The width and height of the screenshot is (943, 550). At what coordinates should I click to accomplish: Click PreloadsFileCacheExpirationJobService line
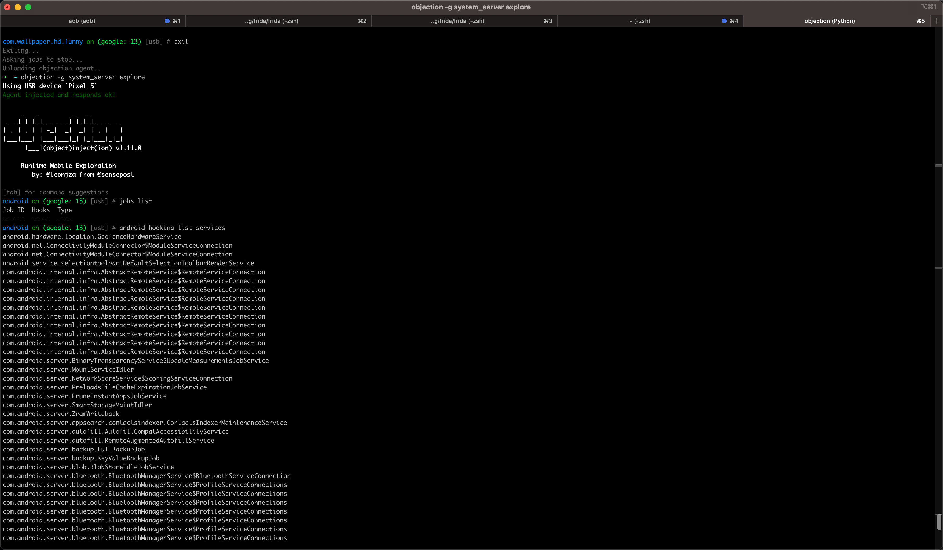point(105,387)
